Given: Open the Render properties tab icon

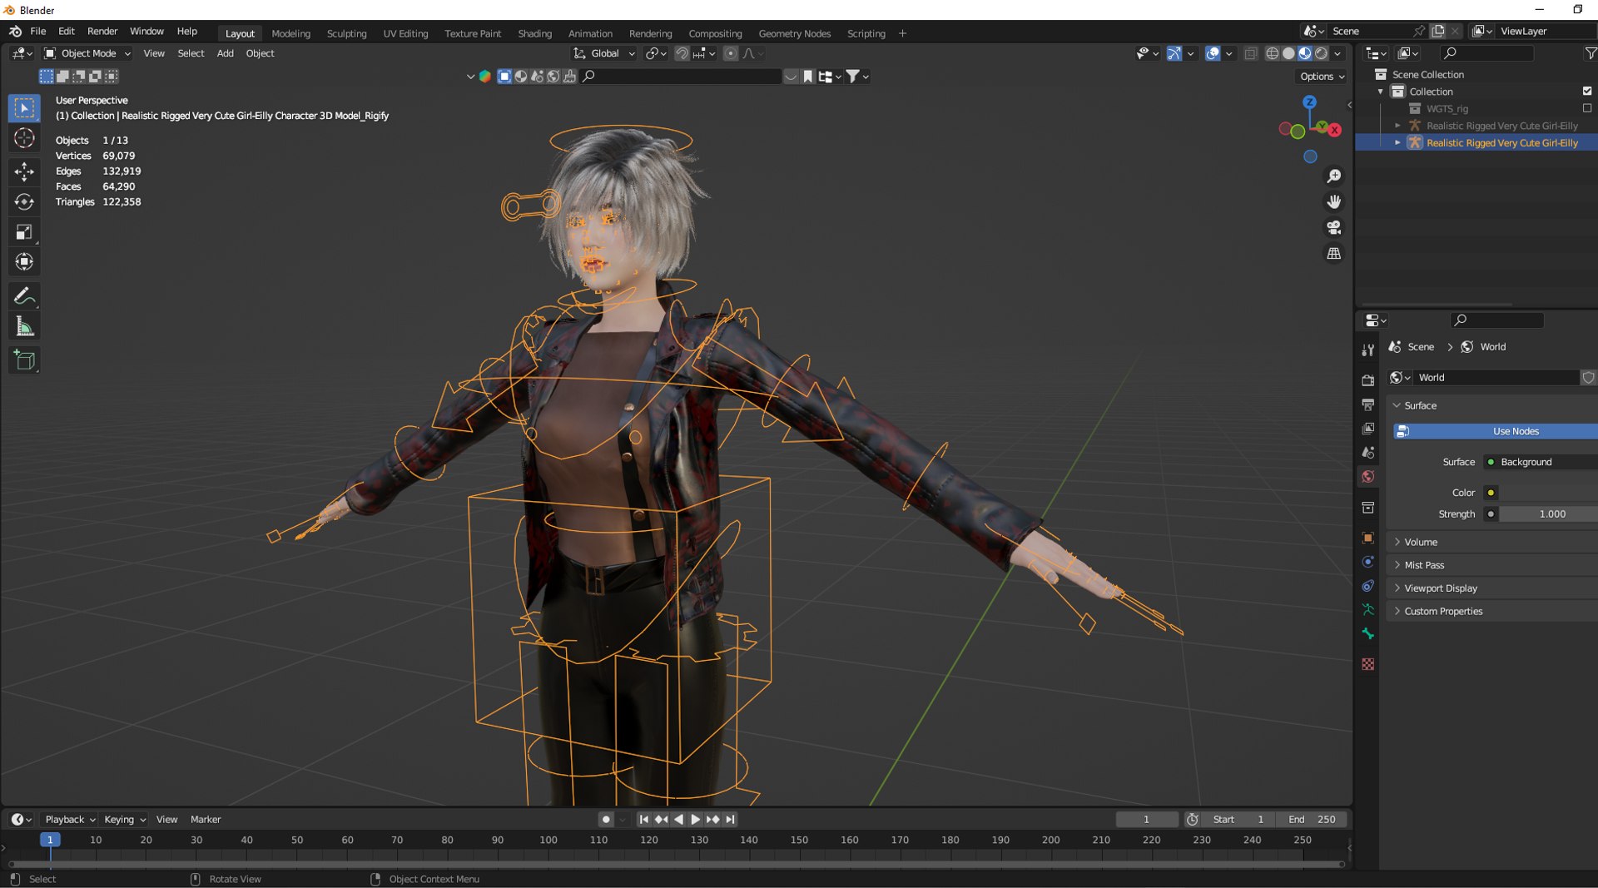Looking at the screenshot, I should click(x=1367, y=380).
